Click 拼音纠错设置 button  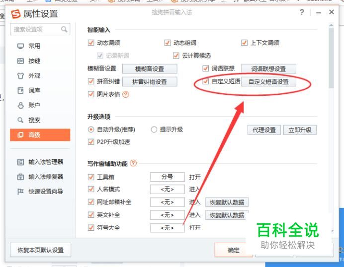[x=150, y=82]
